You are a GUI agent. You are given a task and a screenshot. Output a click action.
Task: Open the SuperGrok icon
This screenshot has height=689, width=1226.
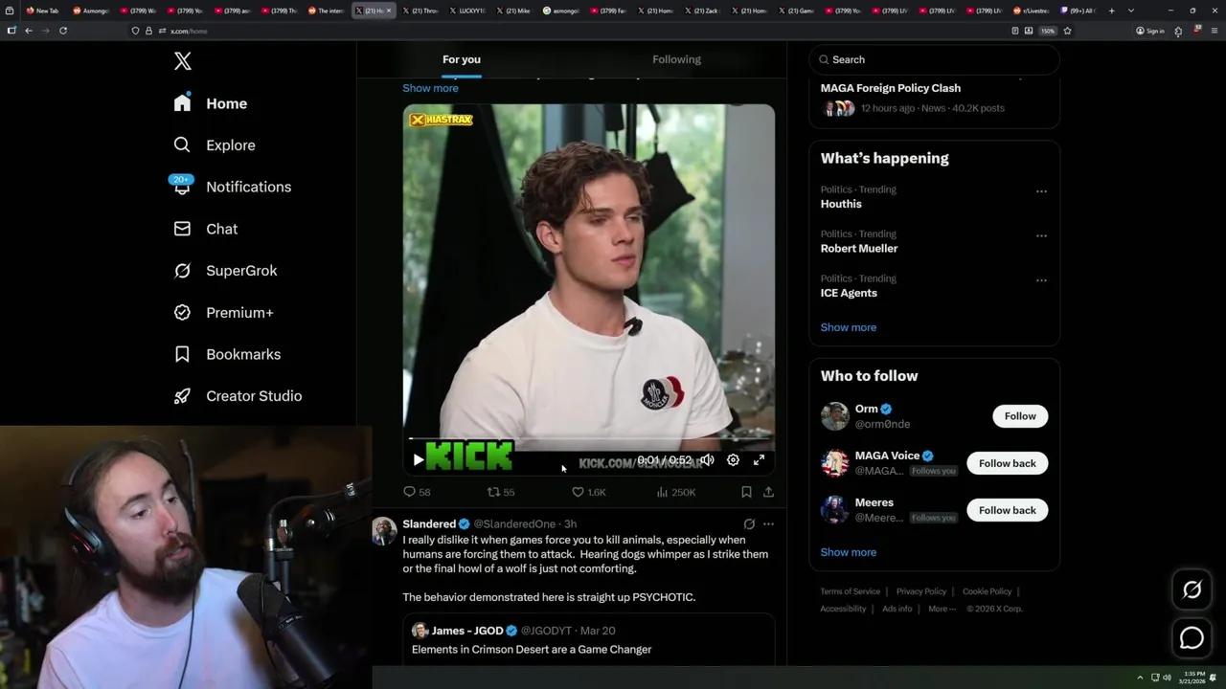click(182, 270)
